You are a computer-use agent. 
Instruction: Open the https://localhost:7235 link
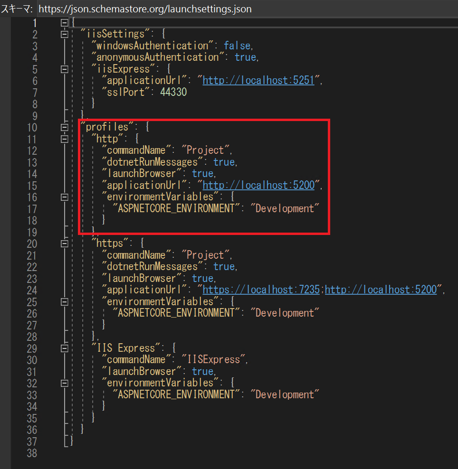[x=261, y=290]
